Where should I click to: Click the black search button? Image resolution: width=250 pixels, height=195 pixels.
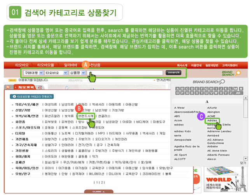[x=173, y=73]
